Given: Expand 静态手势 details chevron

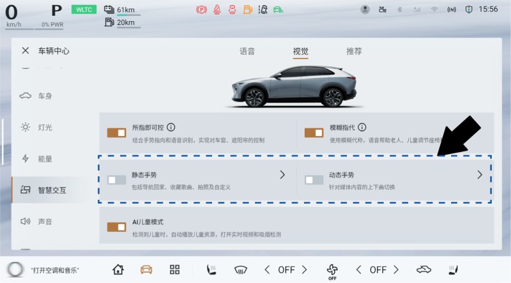Looking at the screenshot, I should pos(282,175).
